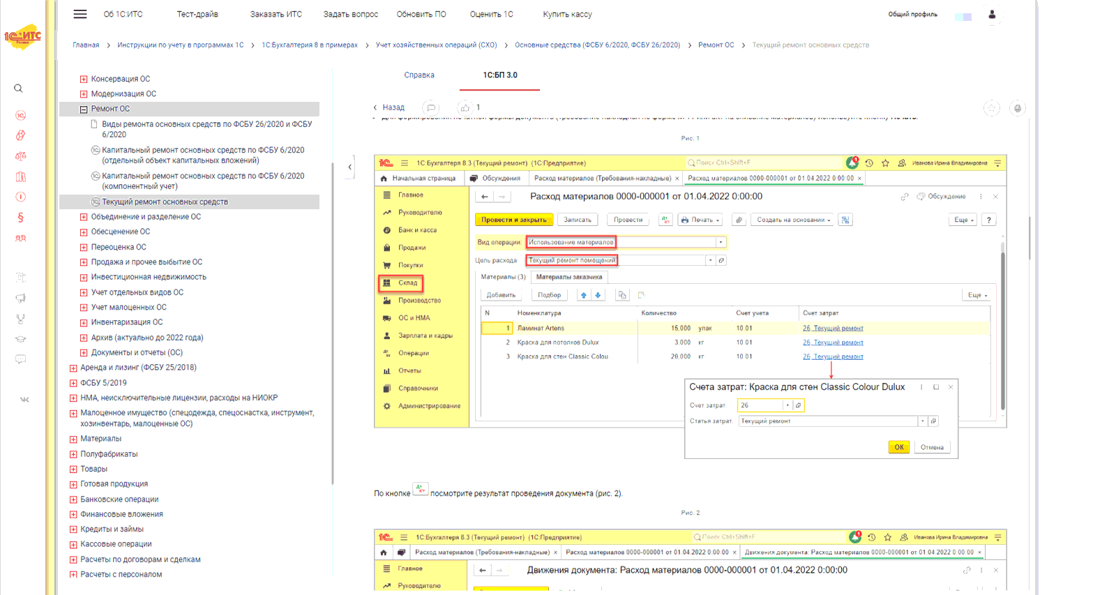Click the graduation cap sidebar icon
This screenshot has width=1116, height=595.
coord(21,339)
